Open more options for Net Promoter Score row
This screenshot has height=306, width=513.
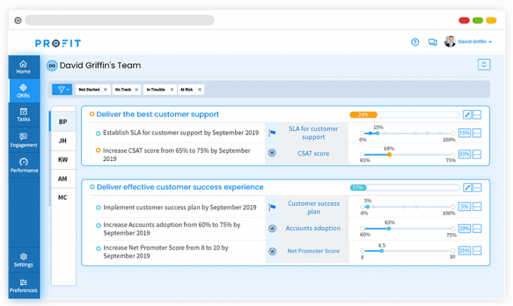point(477,251)
